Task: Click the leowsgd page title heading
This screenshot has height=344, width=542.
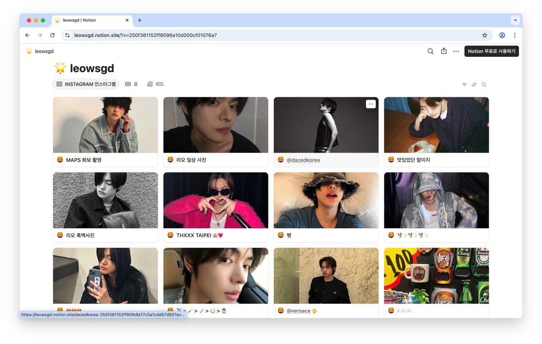Action: 92,69
